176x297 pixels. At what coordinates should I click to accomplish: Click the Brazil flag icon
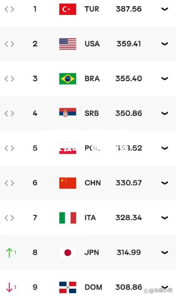[68, 79]
